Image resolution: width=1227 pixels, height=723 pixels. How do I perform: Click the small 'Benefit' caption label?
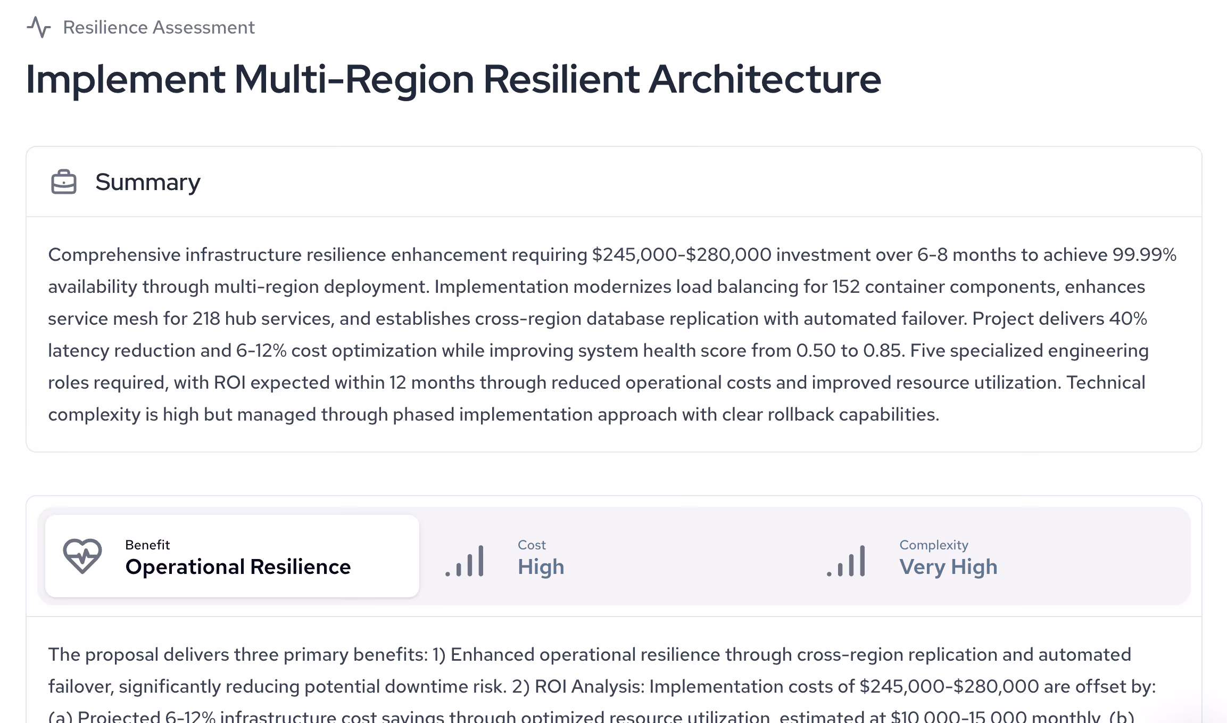tap(147, 545)
